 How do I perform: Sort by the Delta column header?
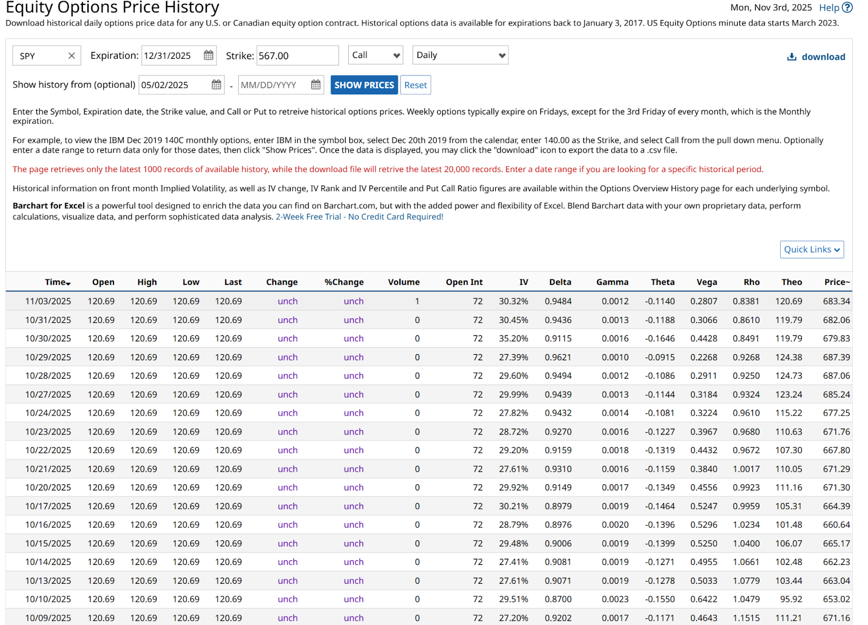click(x=560, y=282)
